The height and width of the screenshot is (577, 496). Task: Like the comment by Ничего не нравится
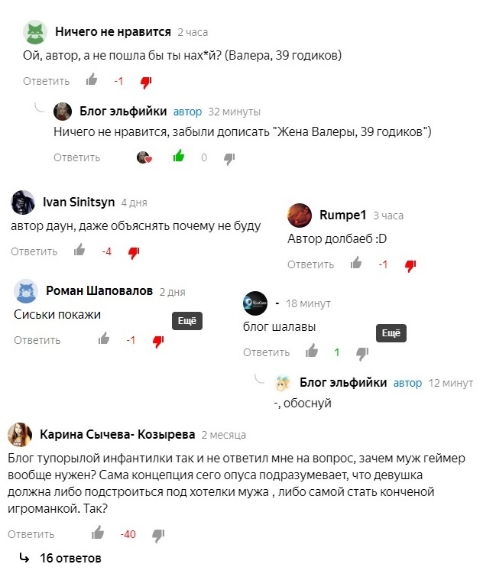92,79
